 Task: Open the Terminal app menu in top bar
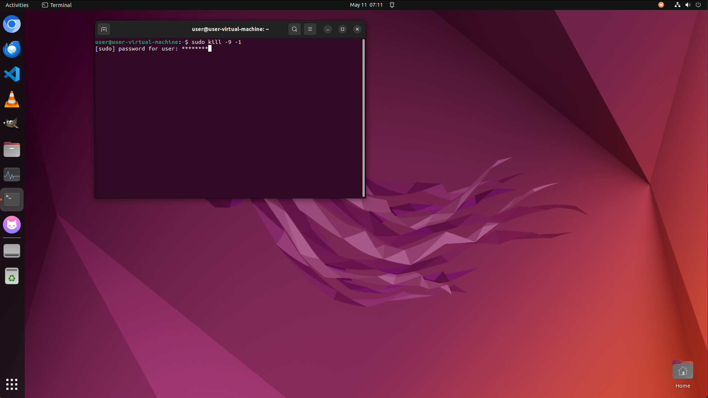coord(57,5)
